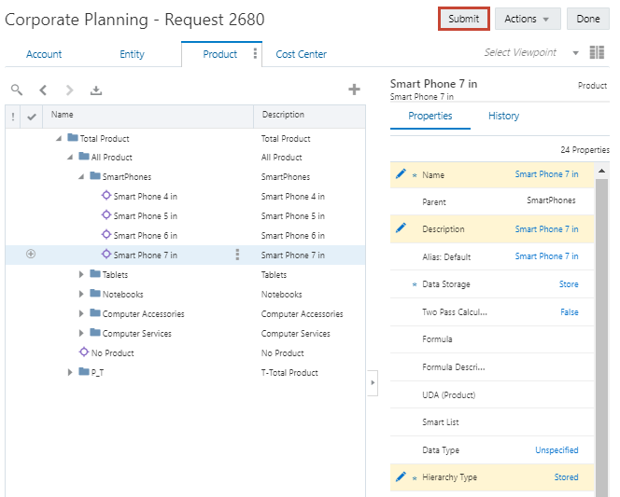Open the Properties tab
620x497 pixels.
click(430, 116)
